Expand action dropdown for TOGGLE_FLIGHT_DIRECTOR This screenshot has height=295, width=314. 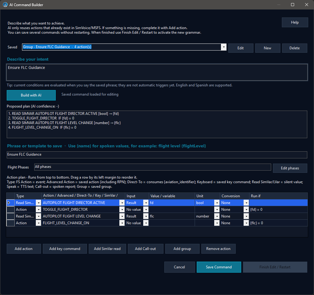pos(122,210)
